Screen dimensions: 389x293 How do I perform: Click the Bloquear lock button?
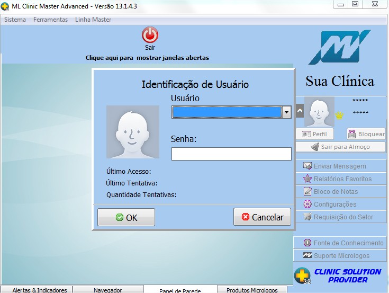[366, 135]
